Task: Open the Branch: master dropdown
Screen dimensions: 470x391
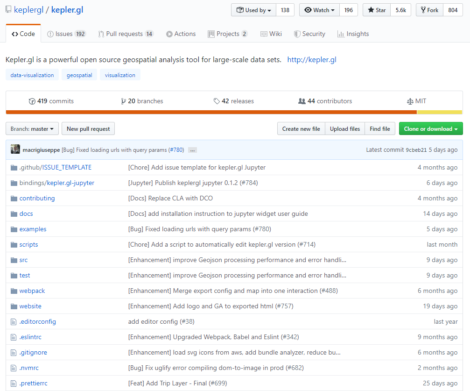Action: click(x=32, y=129)
